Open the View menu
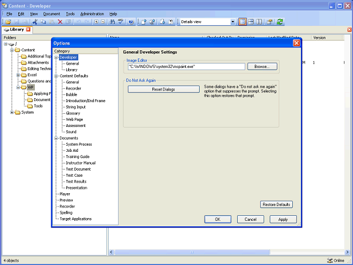Viewport: 353px width, 265px height. pos(34,14)
